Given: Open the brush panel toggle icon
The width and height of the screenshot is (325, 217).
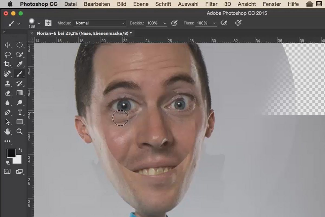Looking at the screenshot, I should [48, 23].
